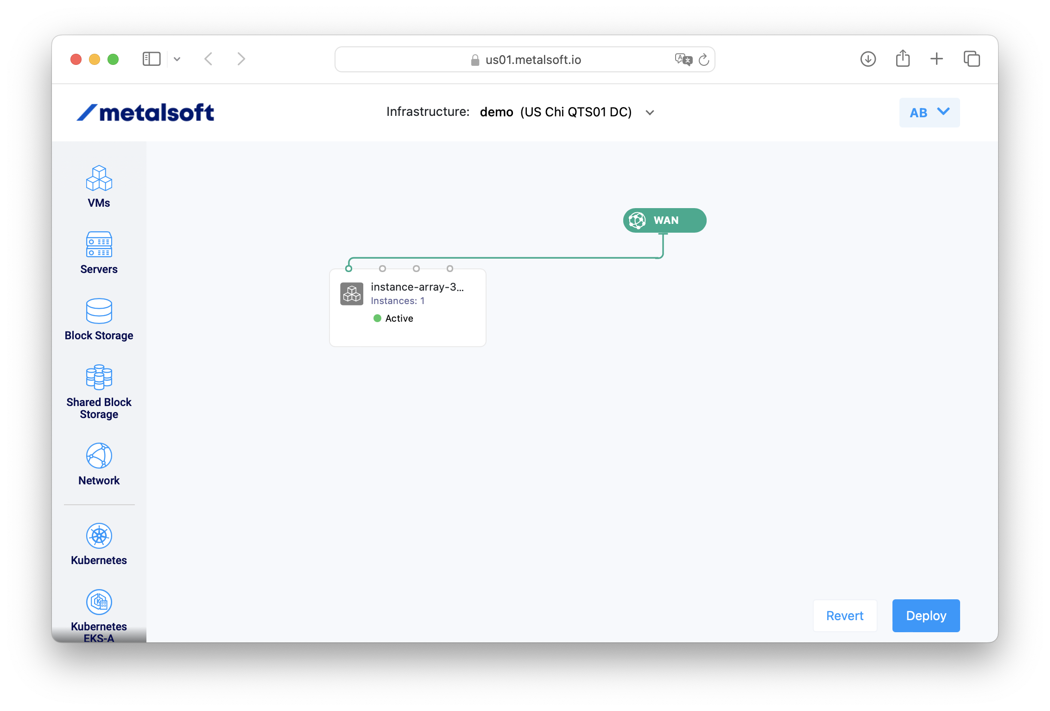Go back to the previous page
Screen dimensions: 1050x711
(209, 59)
